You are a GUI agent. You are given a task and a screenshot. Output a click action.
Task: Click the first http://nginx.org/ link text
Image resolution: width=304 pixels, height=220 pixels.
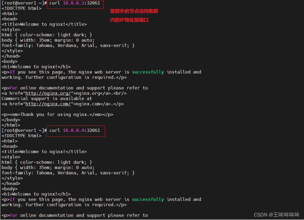pos(48,93)
